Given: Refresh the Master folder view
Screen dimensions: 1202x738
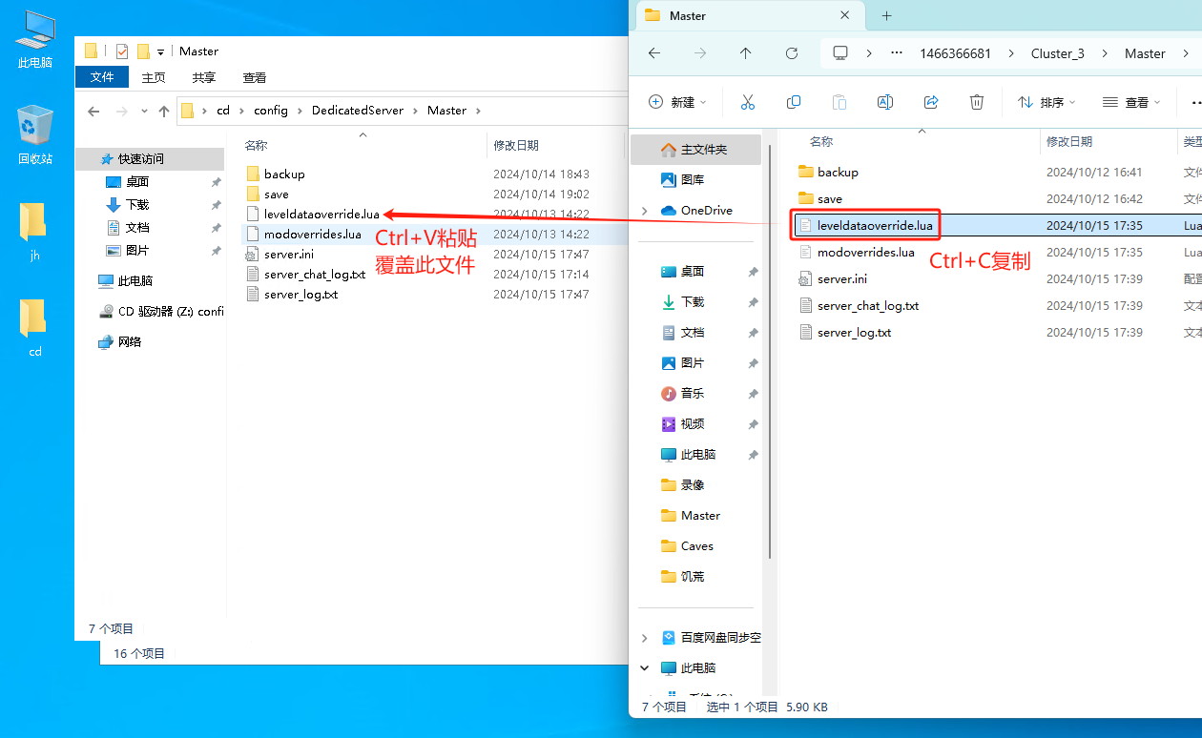Looking at the screenshot, I should [792, 53].
